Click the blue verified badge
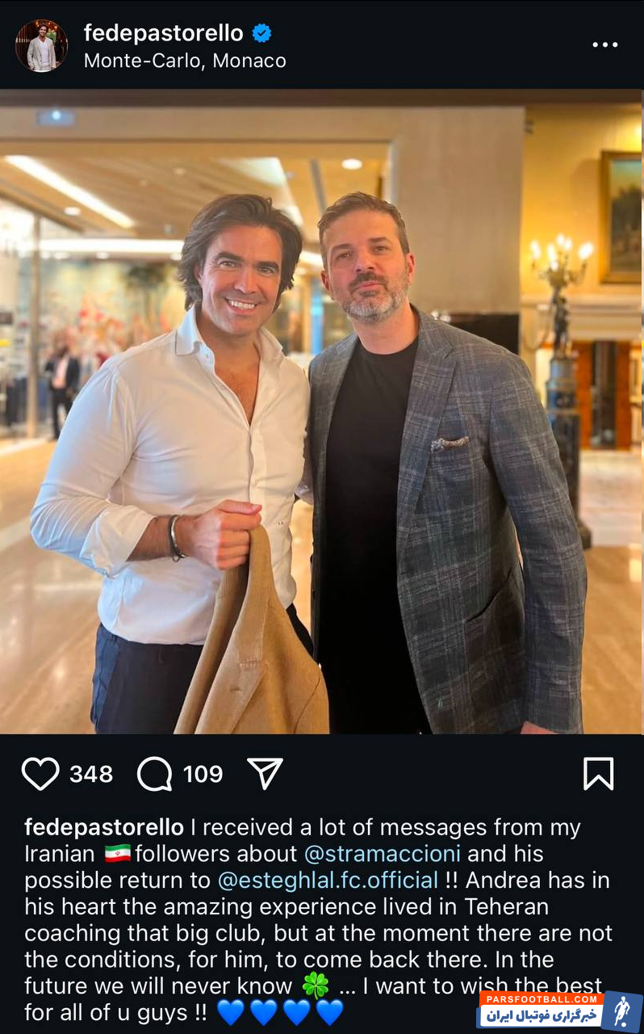Image resolution: width=644 pixels, height=1034 pixels. coord(261,33)
